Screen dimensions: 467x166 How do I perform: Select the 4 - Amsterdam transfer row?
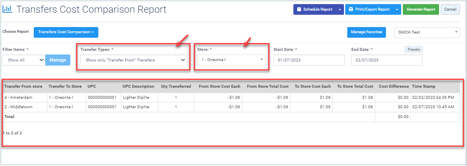pyautogui.click(x=231, y=98)
